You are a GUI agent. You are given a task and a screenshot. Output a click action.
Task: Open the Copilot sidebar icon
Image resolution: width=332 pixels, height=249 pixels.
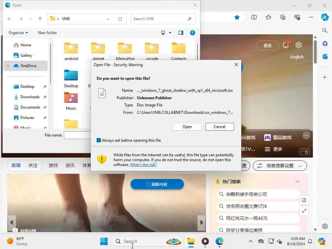pos(325,17)
